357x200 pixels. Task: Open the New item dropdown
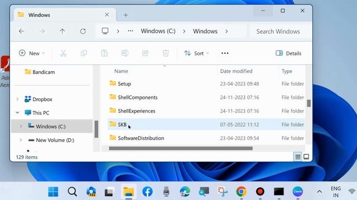32,53
